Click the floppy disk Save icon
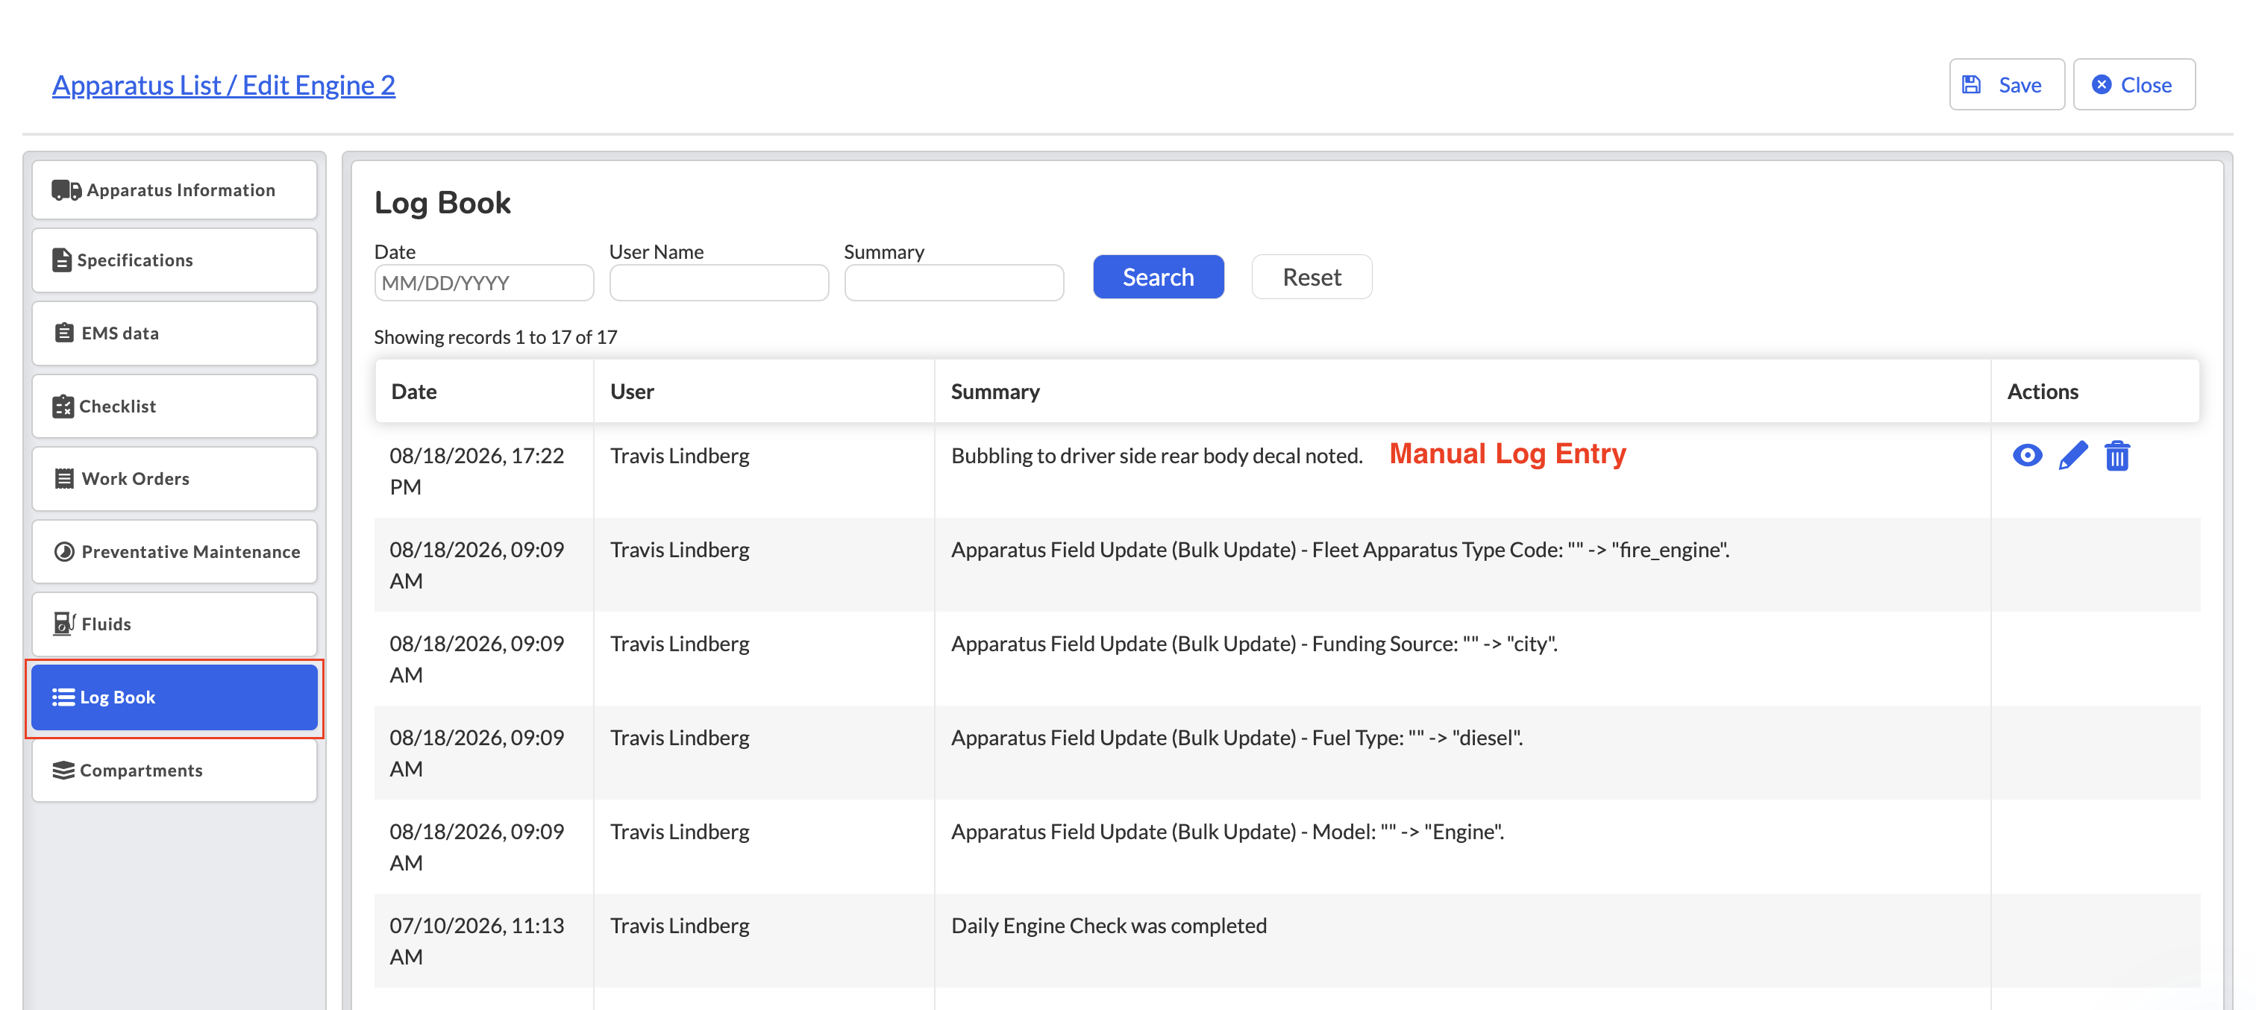Image resolution: width=2256 pixels, height=1010 pixels. click(x=1971, y=85)
